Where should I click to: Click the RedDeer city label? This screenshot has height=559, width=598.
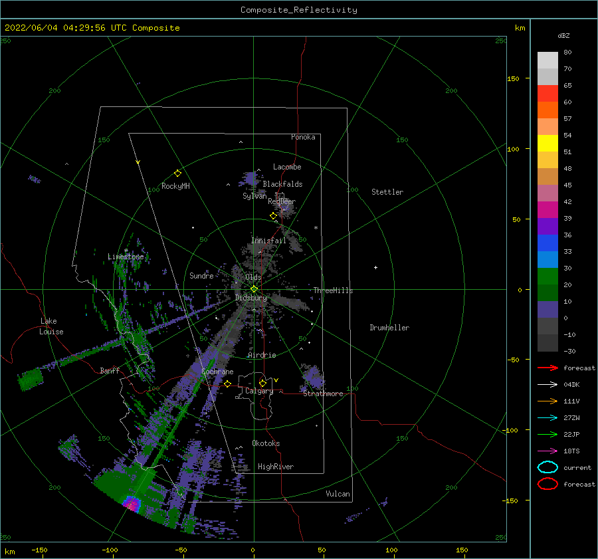pyautogui.click(x=282, y=201)
